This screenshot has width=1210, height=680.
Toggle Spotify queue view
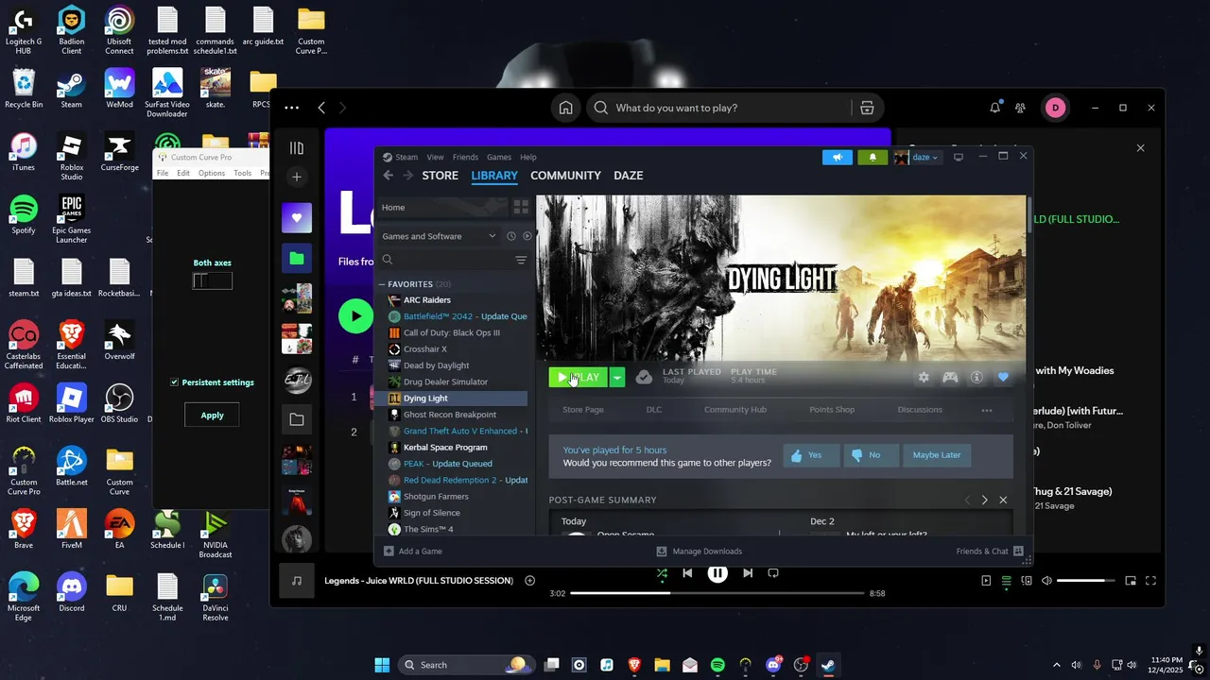(x=1007, y=581)
